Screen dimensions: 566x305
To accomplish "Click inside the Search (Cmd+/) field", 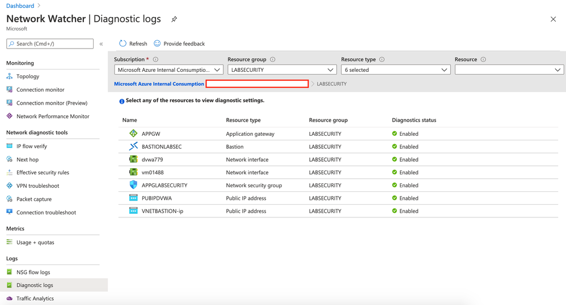I will pyautogui.click(x=50, y=44).
